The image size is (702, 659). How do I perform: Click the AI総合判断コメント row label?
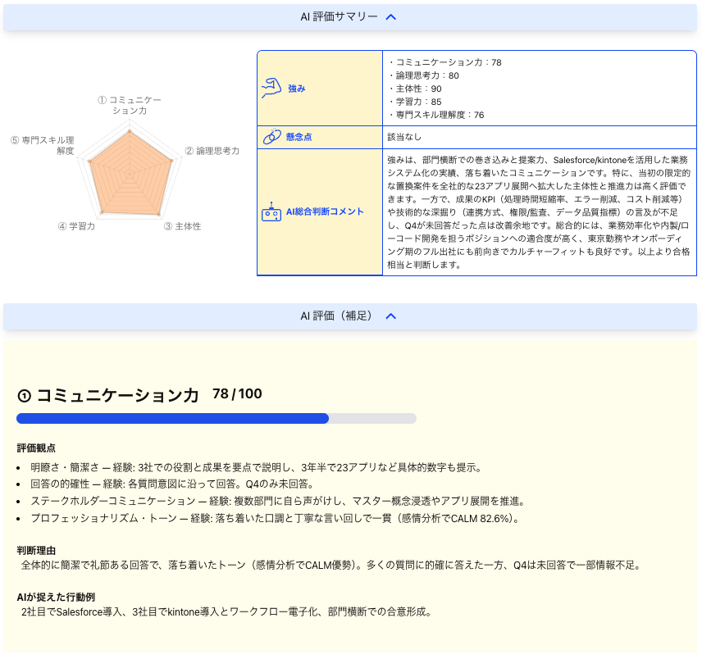click(325, 212)
